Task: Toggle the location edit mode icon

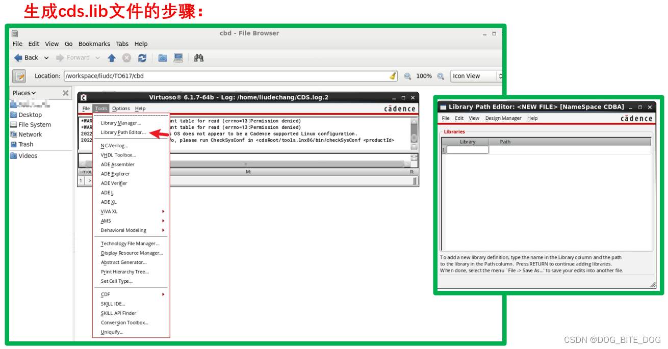Action: (19, 76)
